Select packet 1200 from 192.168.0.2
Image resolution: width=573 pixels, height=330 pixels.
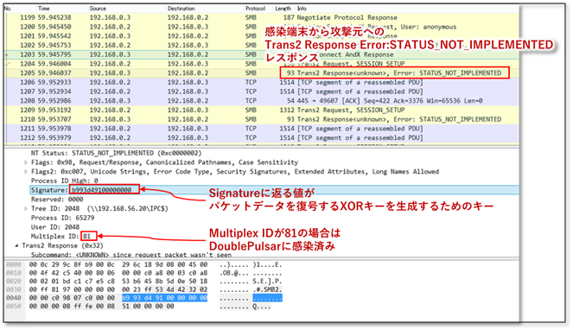[261, 27]
